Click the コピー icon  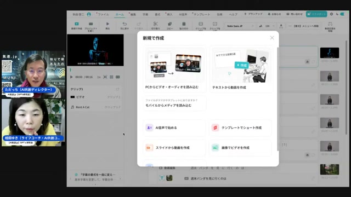pos(169,24)
